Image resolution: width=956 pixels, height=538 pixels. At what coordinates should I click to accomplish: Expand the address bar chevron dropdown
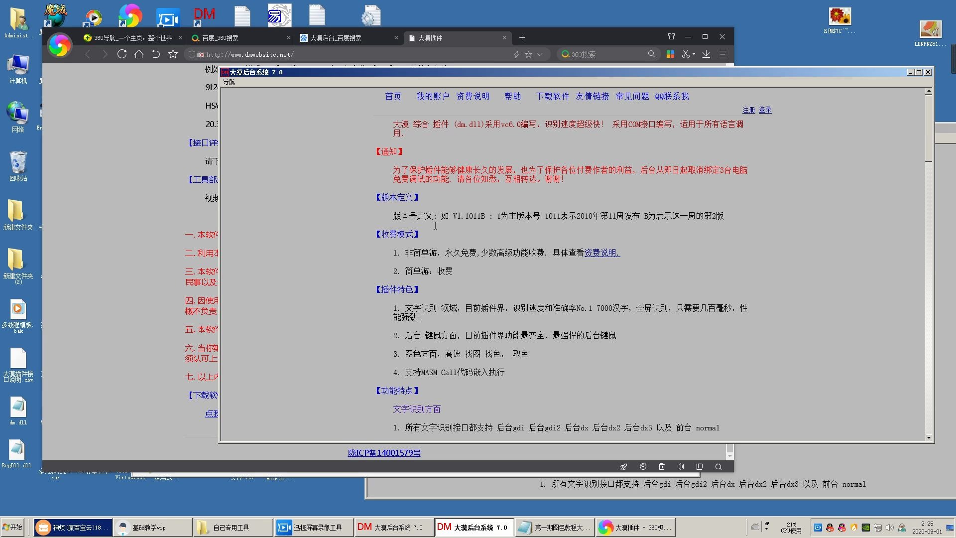(x=540, y=55)
